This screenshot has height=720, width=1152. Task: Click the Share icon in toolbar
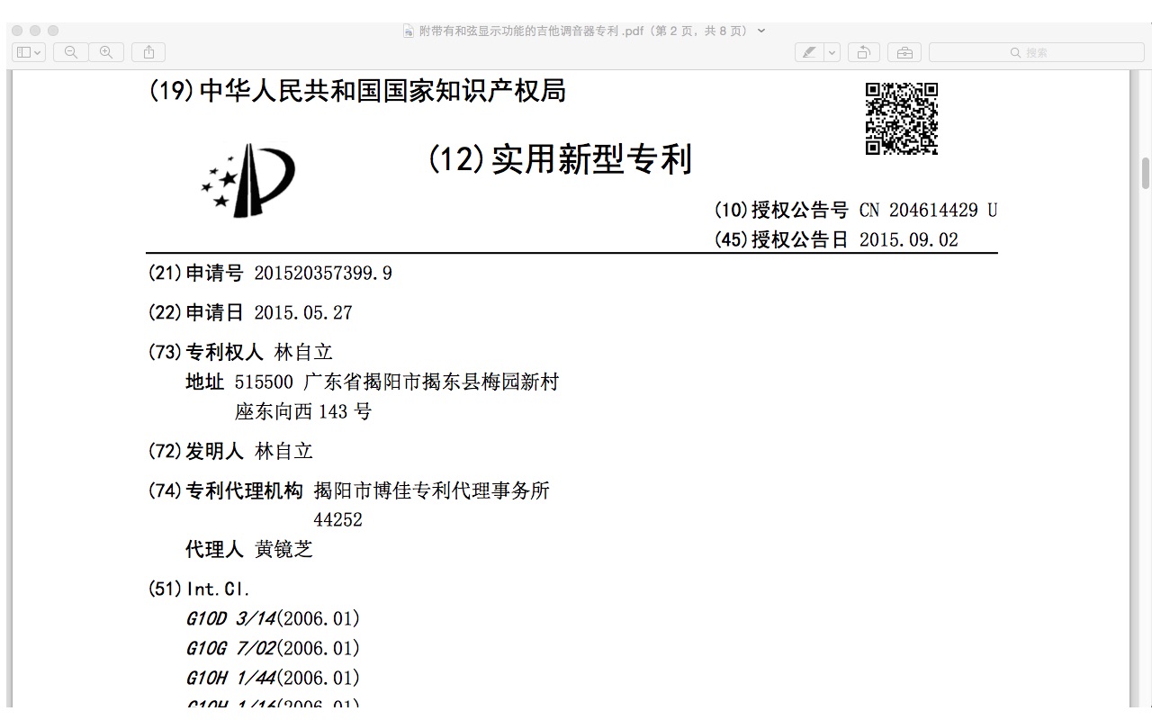pyautogui.click(x=148, y=52)
